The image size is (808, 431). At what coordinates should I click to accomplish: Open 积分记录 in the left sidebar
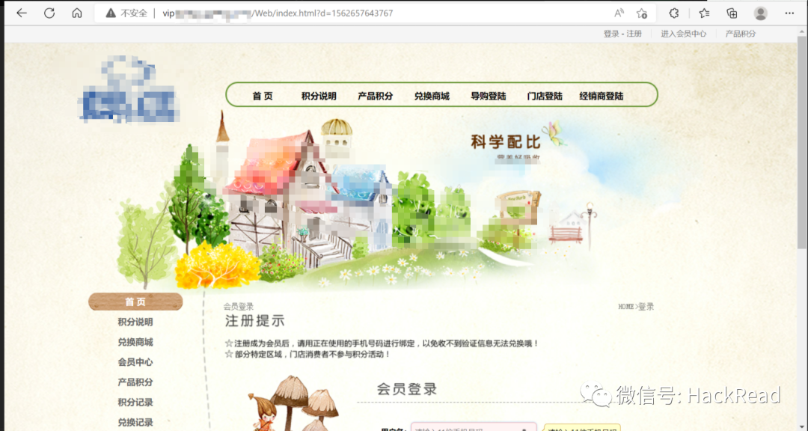point(135,403)
